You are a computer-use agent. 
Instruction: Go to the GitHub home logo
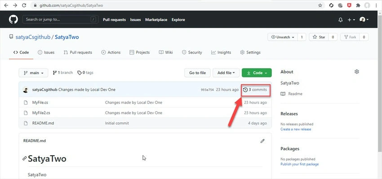pyautogui.click(x=13, y=19)
